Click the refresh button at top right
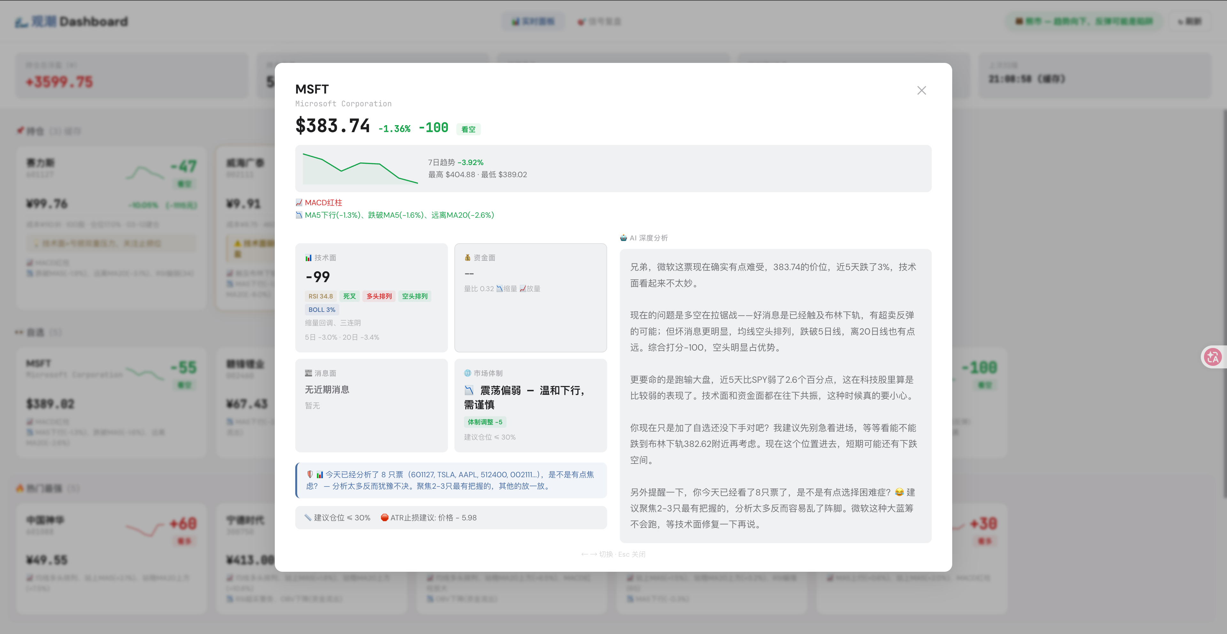 1189,21
